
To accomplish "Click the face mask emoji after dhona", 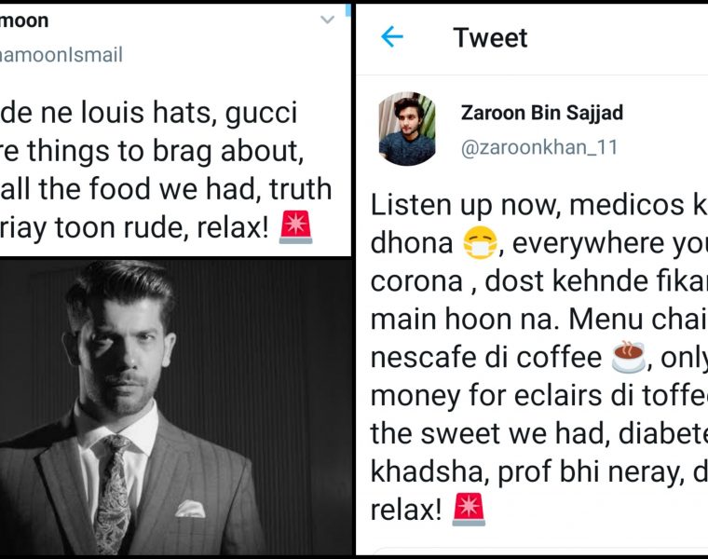I will tap(482, 244).
